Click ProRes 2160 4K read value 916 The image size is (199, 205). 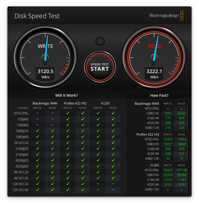[x=182, y=149]
